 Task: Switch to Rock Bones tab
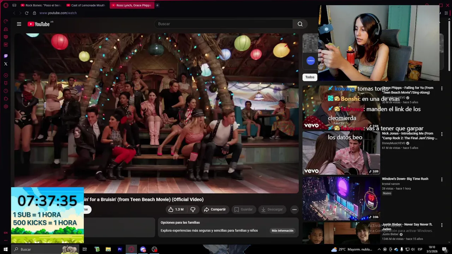(41, 5)
